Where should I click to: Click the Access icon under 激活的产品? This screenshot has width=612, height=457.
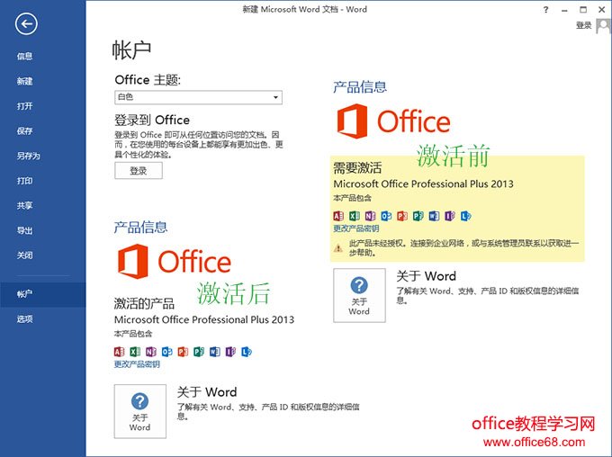(119, 352)
